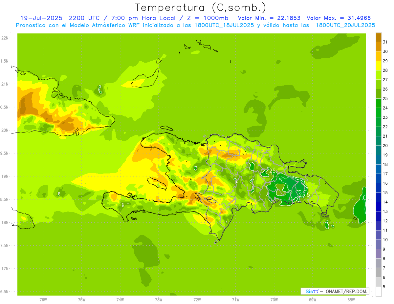
Task: Click the "19N" latitude label
Action: pos(5,176)
